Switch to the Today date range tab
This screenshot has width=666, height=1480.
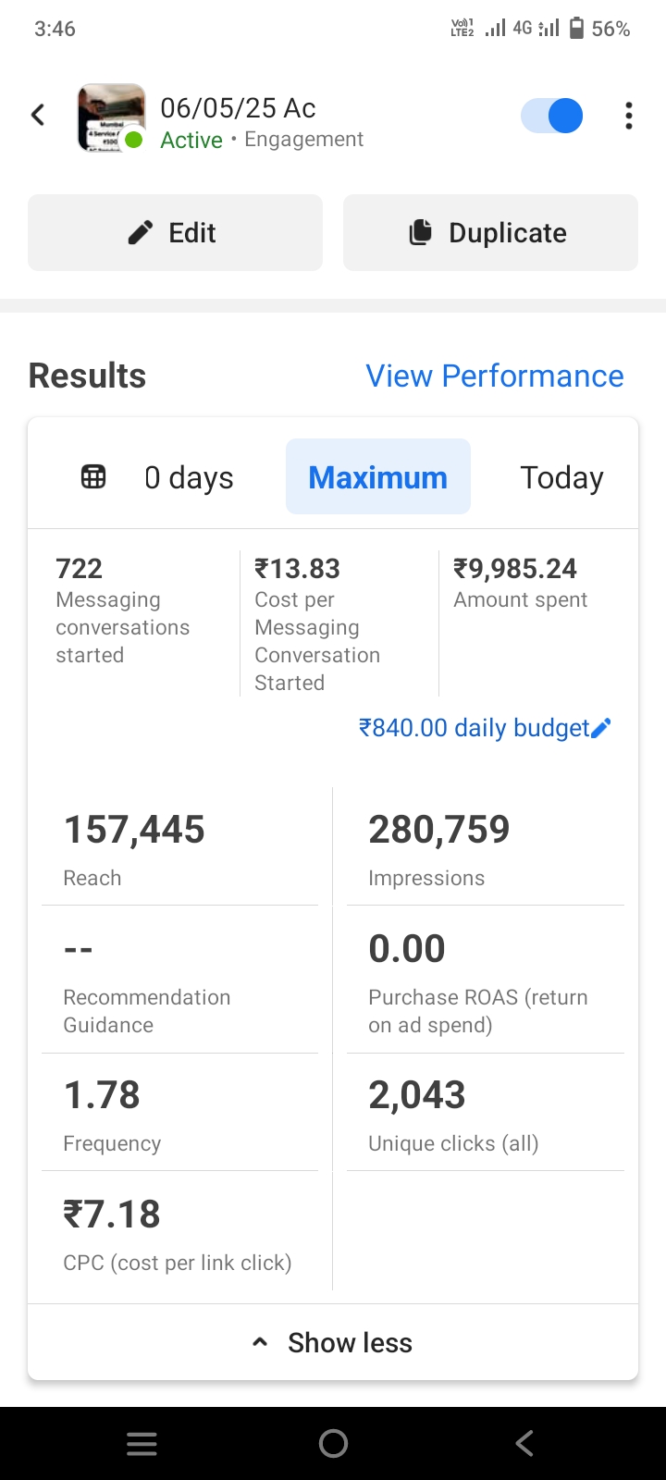click(x=561, y=477)
